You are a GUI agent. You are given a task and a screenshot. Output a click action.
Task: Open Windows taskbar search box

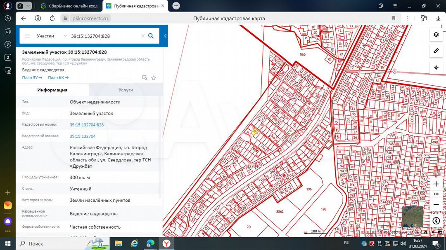click(50, 244)
